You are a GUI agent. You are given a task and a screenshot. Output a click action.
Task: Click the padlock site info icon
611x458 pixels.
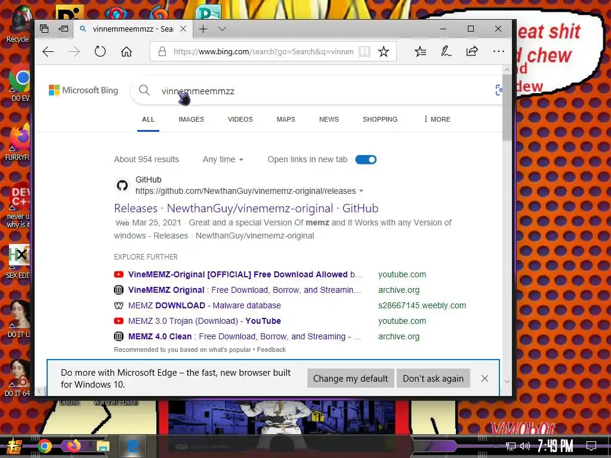click(x=162, y=51)
